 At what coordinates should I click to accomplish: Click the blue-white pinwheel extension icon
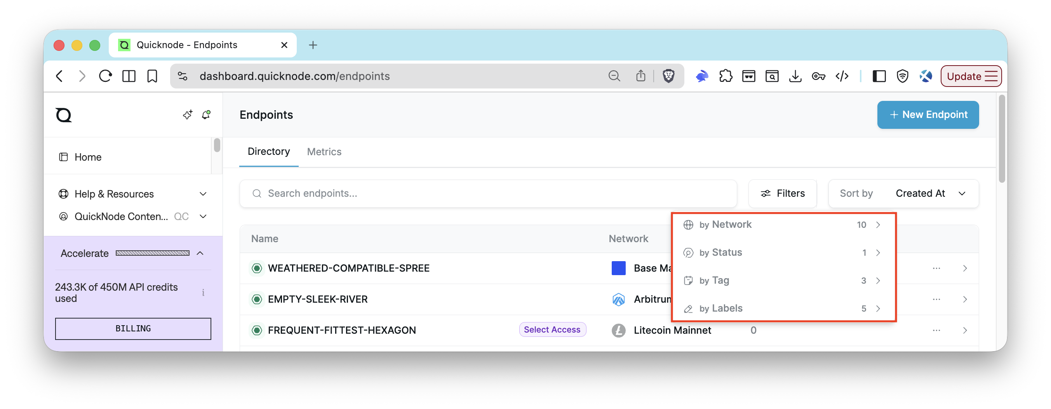click(x=926, y=76)
